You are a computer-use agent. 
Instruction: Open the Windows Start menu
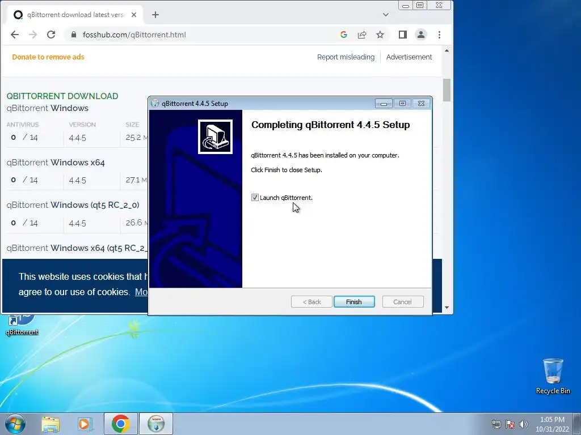click(x=15, y=424)
